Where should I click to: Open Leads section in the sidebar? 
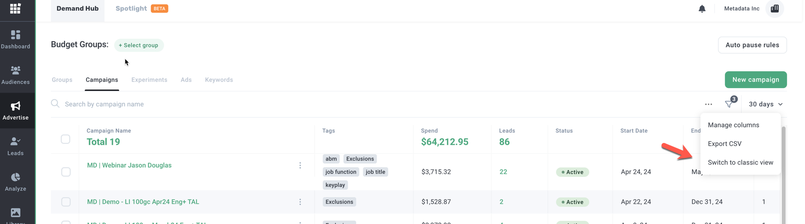point(16,146)
